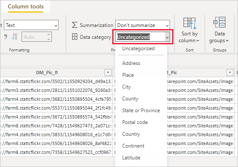Open the Column tools ribbon tab
Viewport: 238px width, 167px height.
click(x=26, y=6)
